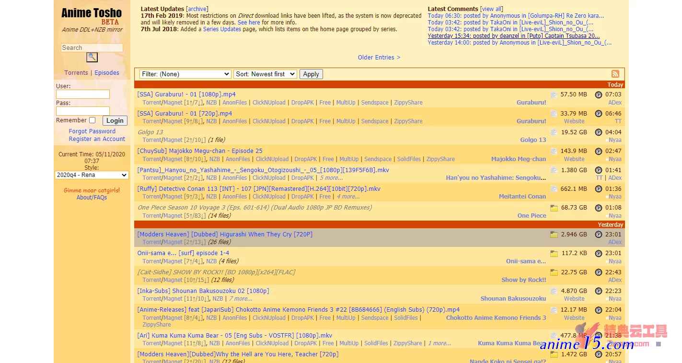Viewport: 682px width, 363px height.
Task: Click the search magnifier icon button
Action: tap(92, 58)
